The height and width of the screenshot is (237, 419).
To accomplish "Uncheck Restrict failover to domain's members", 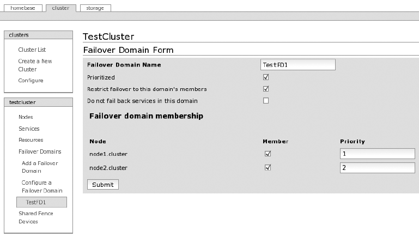I will (266, 89).
